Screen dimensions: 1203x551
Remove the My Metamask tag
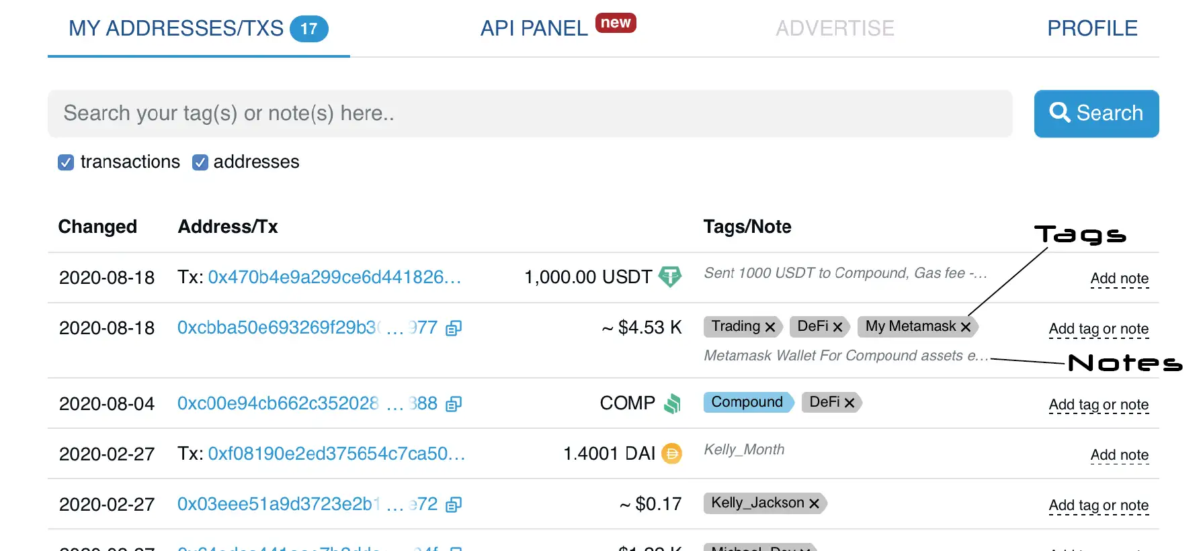coord(966,327)
